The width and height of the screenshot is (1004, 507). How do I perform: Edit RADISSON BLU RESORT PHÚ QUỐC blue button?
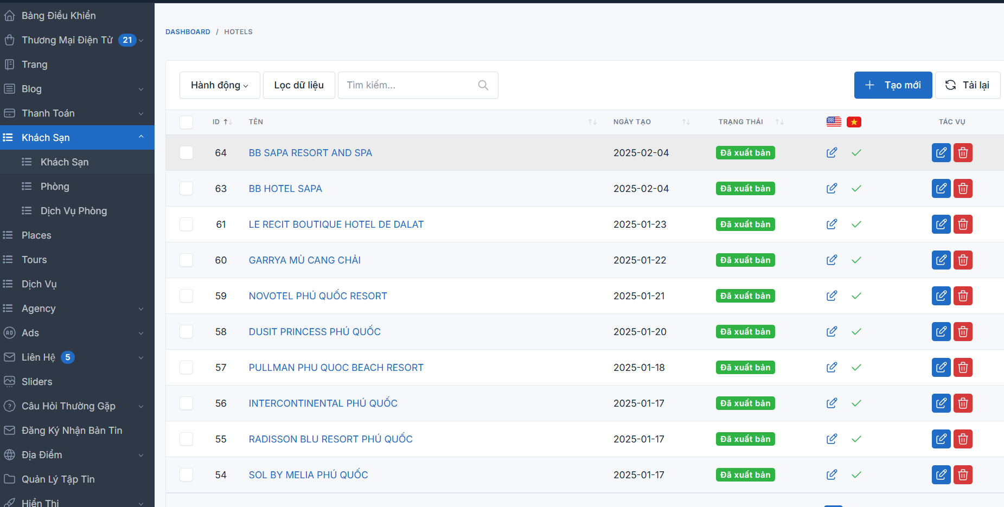point(941,439)
